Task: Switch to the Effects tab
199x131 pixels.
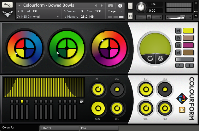Action: 59,128
